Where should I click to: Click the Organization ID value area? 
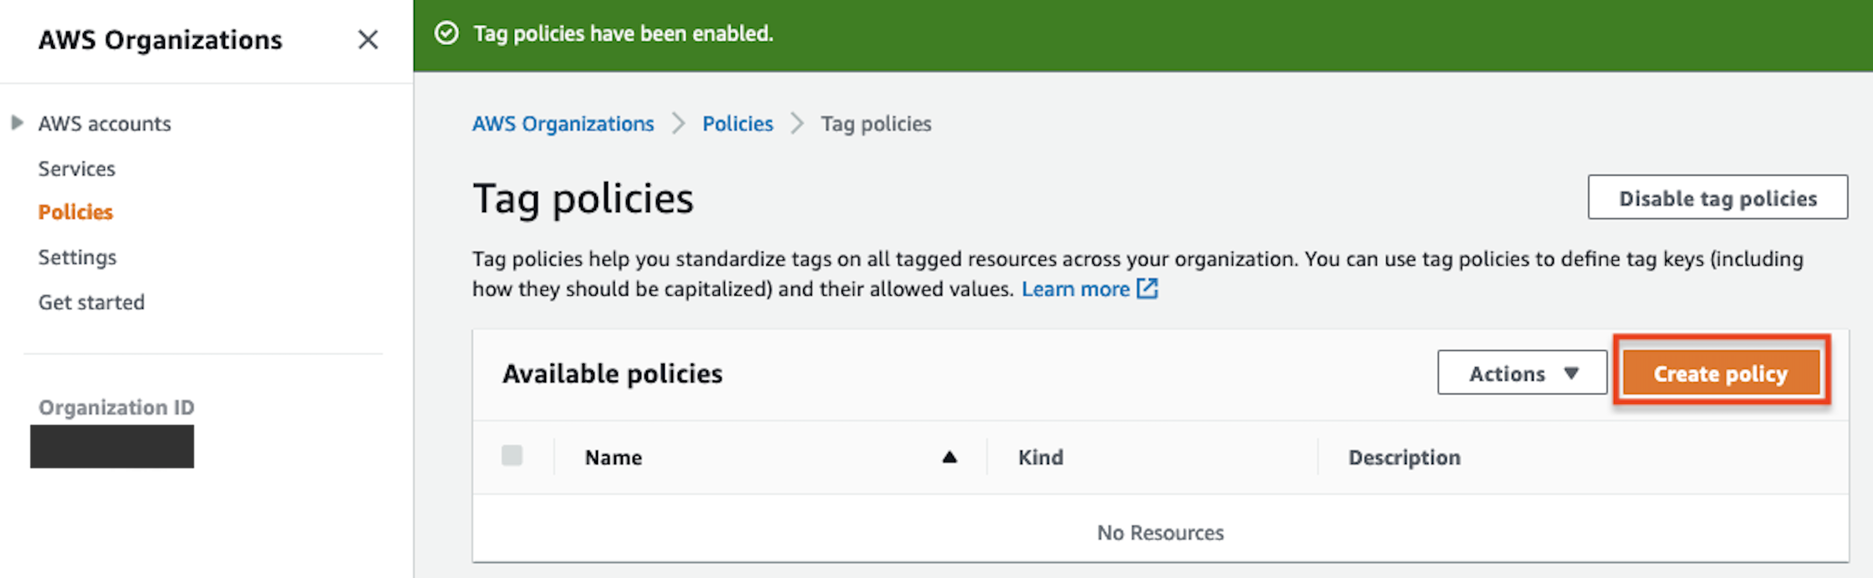(111, 446)
